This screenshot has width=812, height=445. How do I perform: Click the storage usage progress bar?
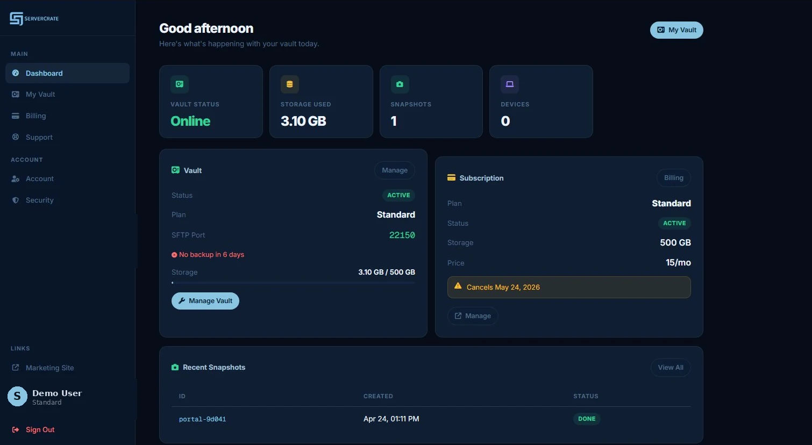click(x=293, y=282)
